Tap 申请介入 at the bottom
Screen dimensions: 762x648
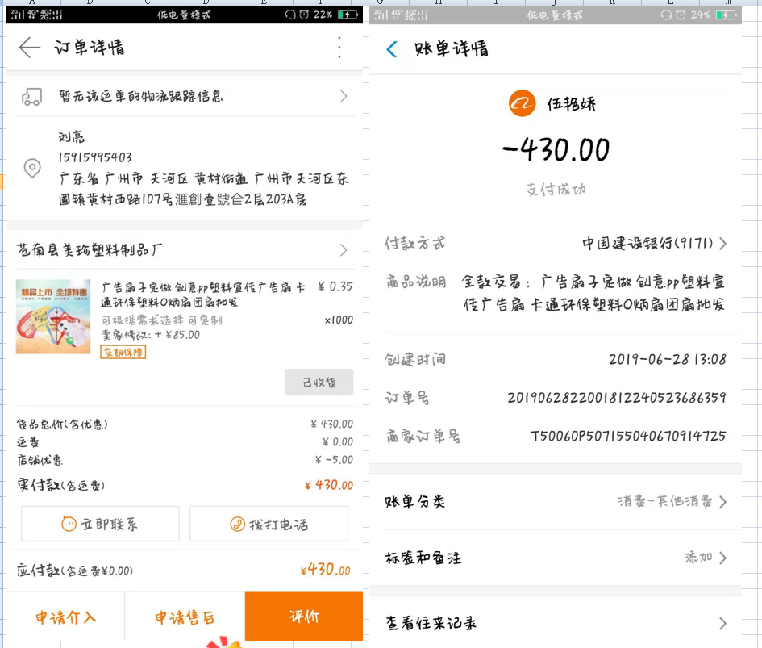(x=65, y=617)
